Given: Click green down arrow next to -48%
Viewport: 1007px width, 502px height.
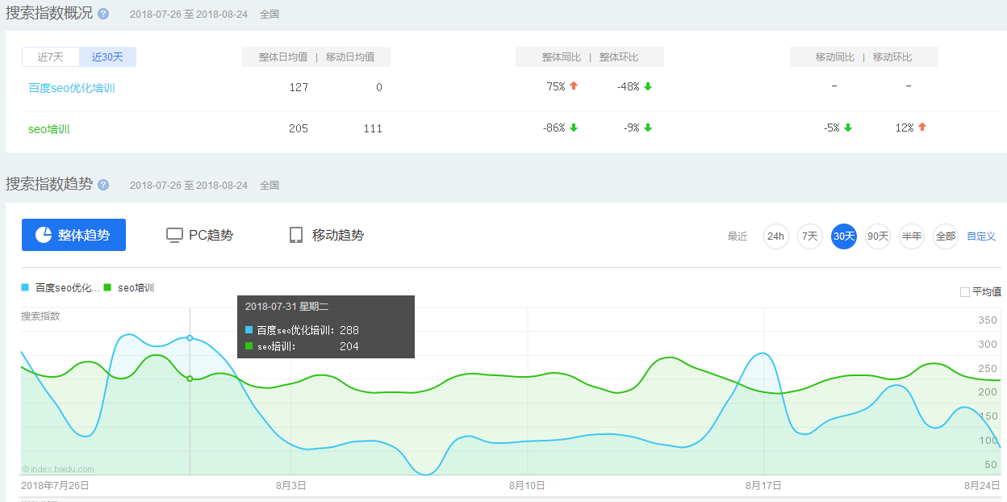Looking at the screenshot, I should point(647,86).
